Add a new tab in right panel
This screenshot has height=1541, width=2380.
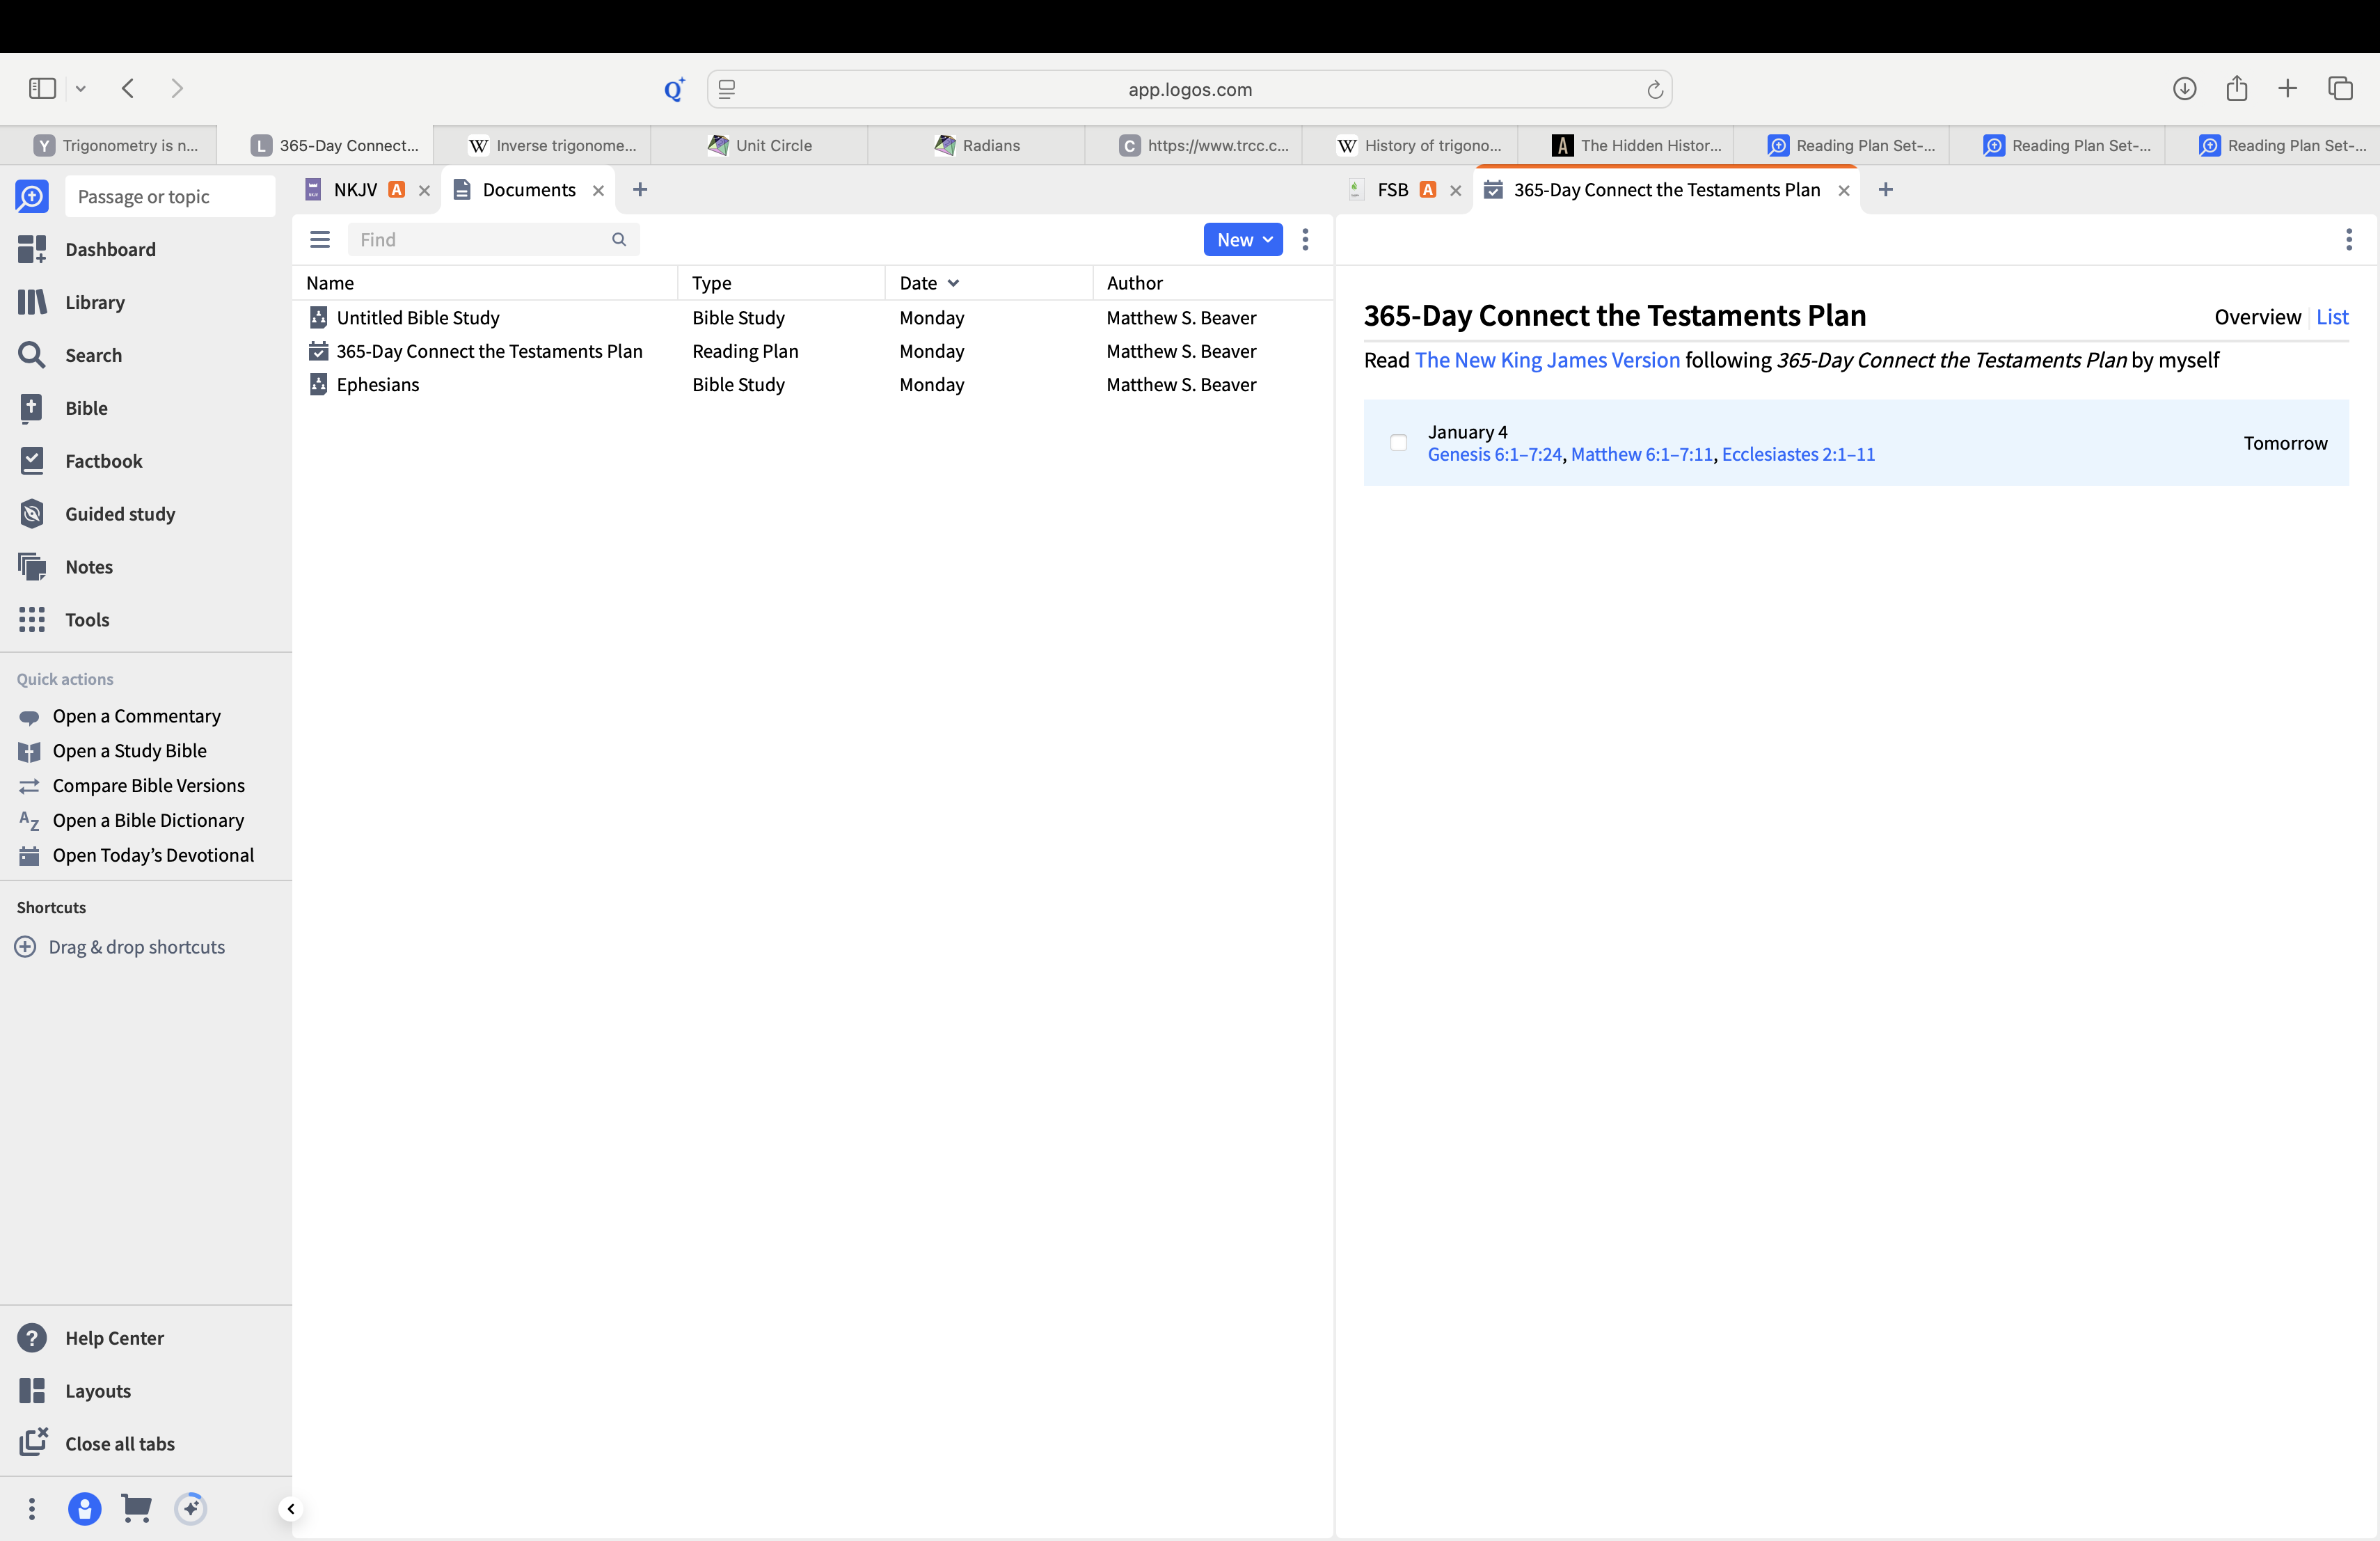pos(1885,190)
